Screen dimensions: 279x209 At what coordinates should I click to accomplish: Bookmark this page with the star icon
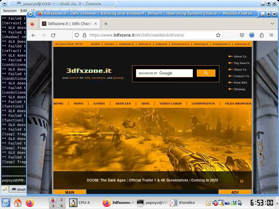(x=218, y=35)
